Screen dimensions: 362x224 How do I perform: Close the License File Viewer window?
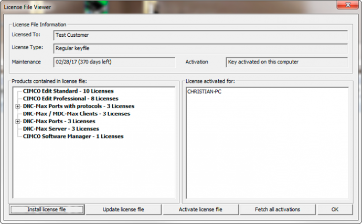[x=348, y=5]
